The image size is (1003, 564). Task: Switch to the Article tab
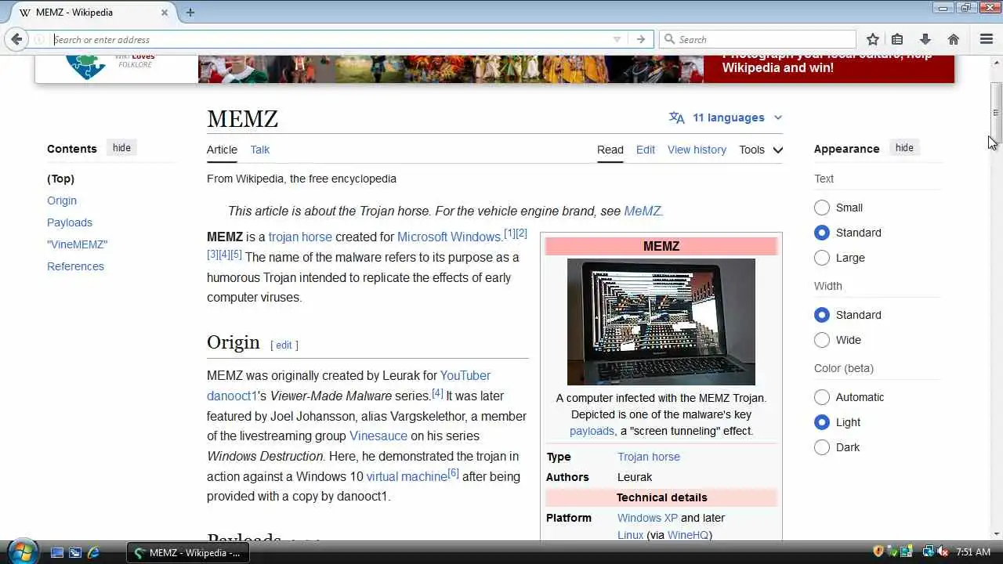222,150
